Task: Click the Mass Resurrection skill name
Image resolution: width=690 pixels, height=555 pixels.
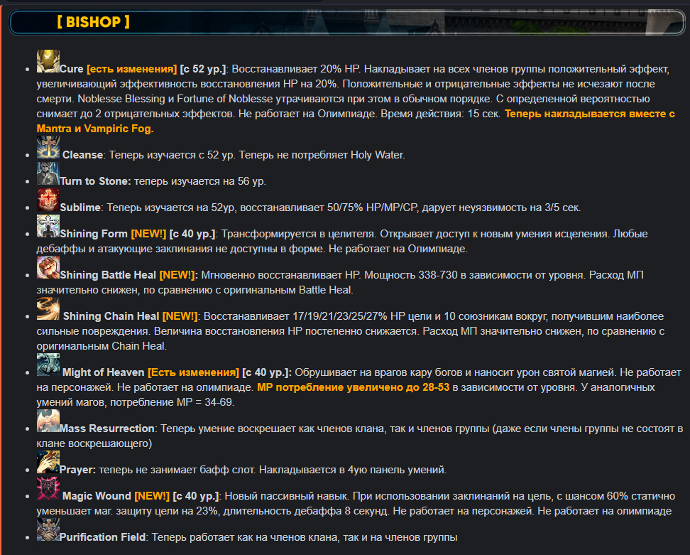Action: (107, 429)
